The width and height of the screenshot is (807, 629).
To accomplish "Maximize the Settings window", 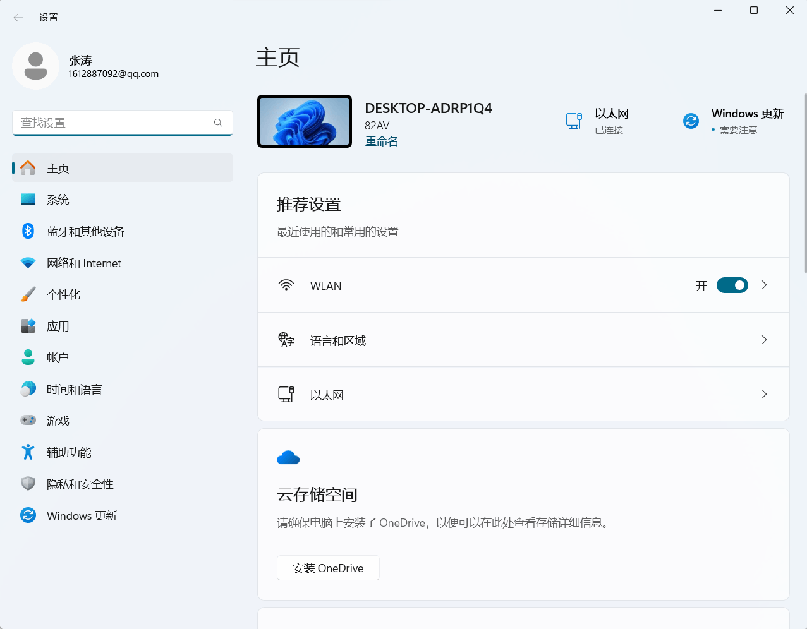I will [754, 10].
